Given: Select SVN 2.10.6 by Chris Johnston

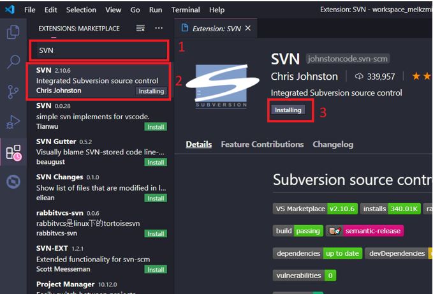Looking at the screenshot, I should tap(99, 81).
